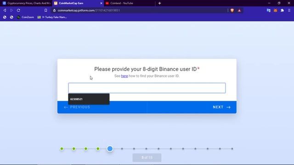Click the browser forward arrow

11,10
